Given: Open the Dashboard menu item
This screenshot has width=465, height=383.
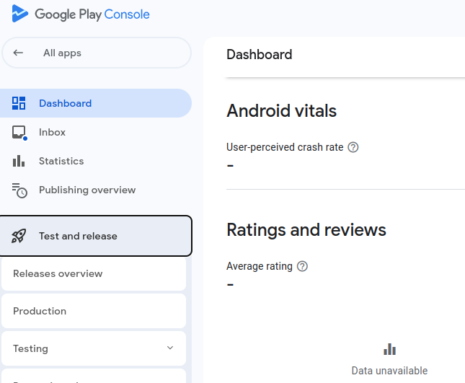Looking at the screenshot, I should coord(65,103).
